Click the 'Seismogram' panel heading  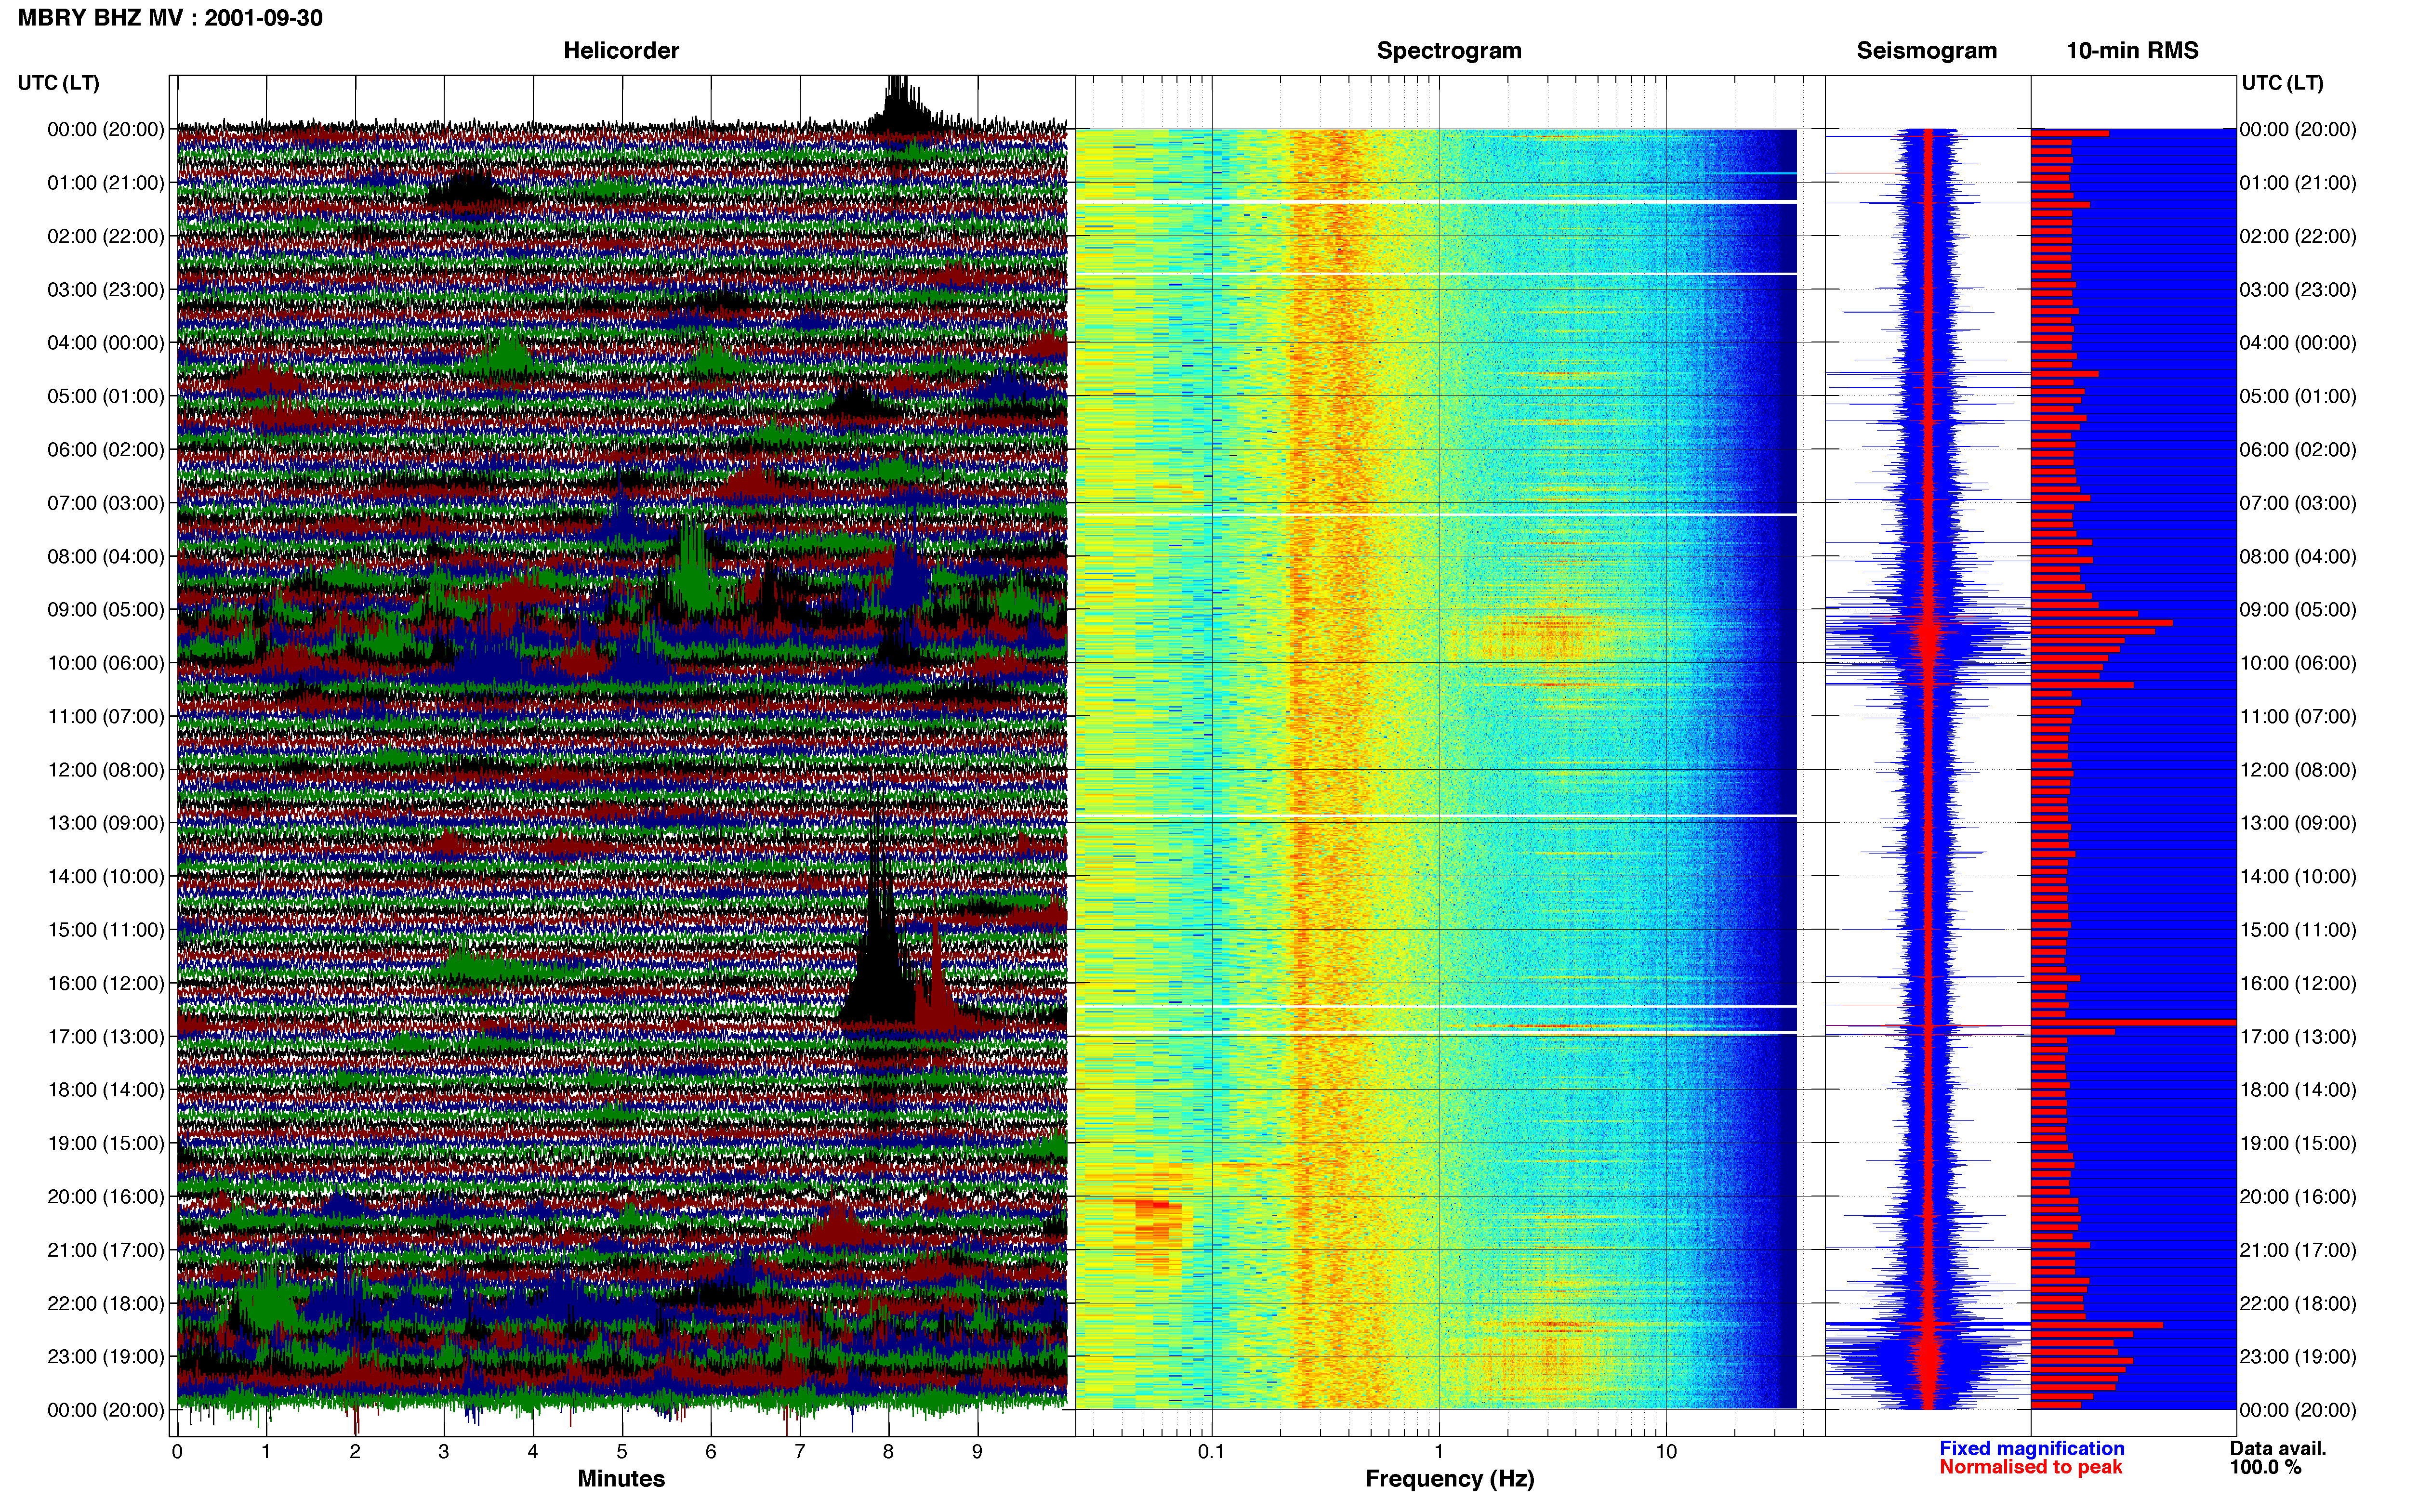coord(1926,51)
